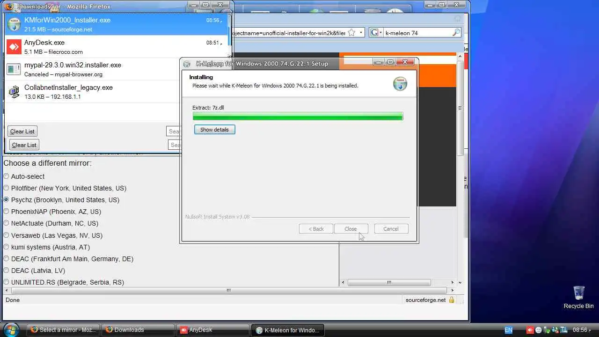Click the grayed '< Back' button in setup
Image resolution: width=599 pixels, height=337 pixels.
316,229
